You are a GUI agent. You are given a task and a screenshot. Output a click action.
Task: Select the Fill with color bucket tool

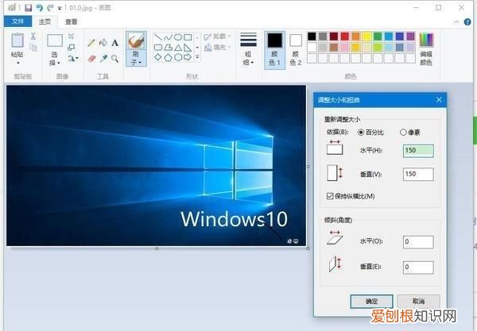103,43
